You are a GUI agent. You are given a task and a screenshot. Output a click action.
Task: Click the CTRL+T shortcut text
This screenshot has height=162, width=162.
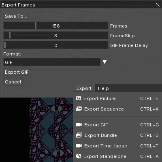point(149,146)
